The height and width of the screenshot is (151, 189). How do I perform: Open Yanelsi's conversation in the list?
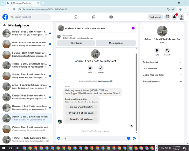point(26,65)
